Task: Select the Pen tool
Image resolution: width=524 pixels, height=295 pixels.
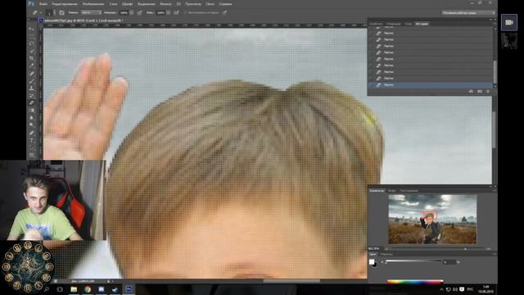Action: pyautogui.click(x=32, y=133)
